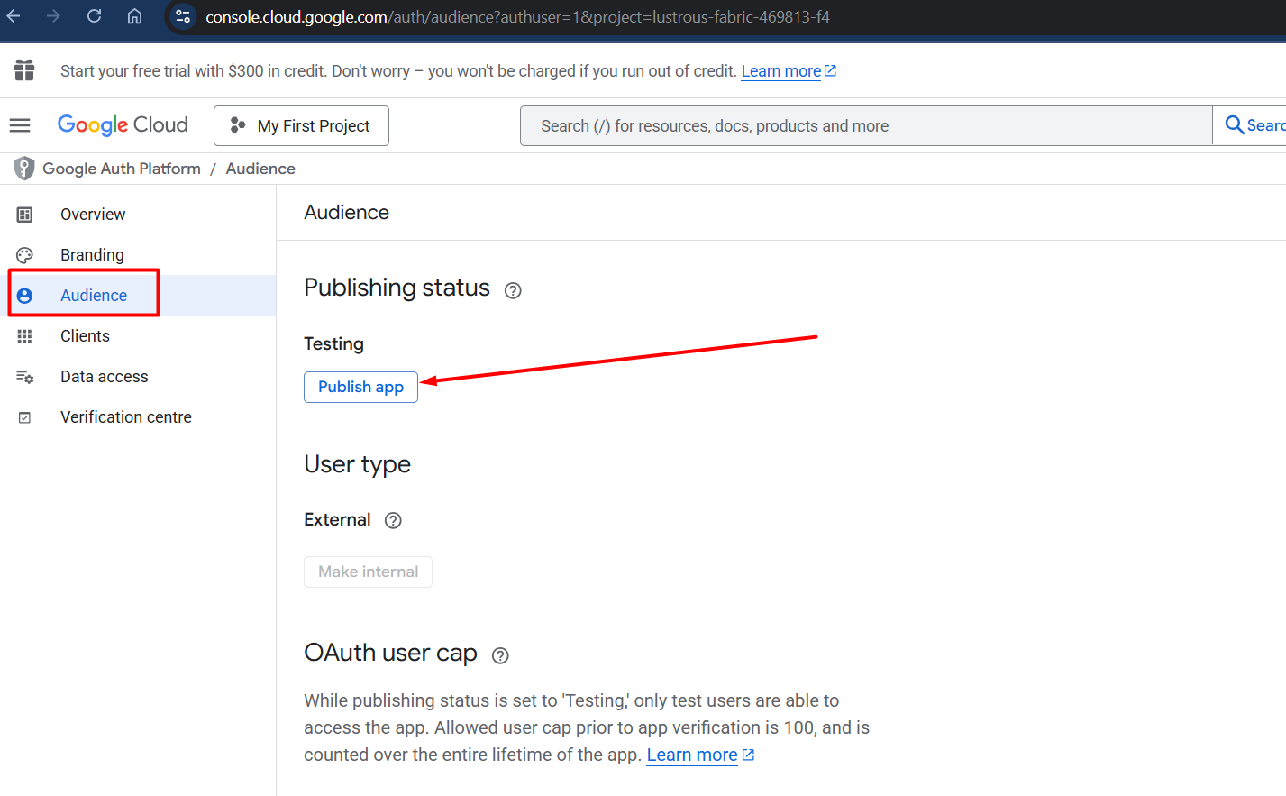Click the Audience person icon
This screenshot has width=1286, height=796.
[24, 296]
